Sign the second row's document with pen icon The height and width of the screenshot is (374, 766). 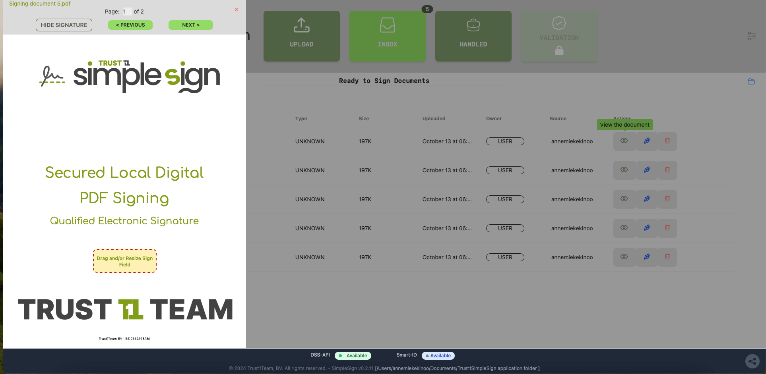(647, 170)
